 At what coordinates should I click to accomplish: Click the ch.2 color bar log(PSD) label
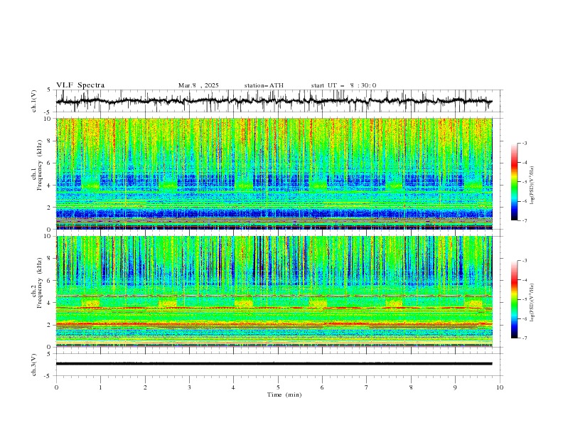532,303
